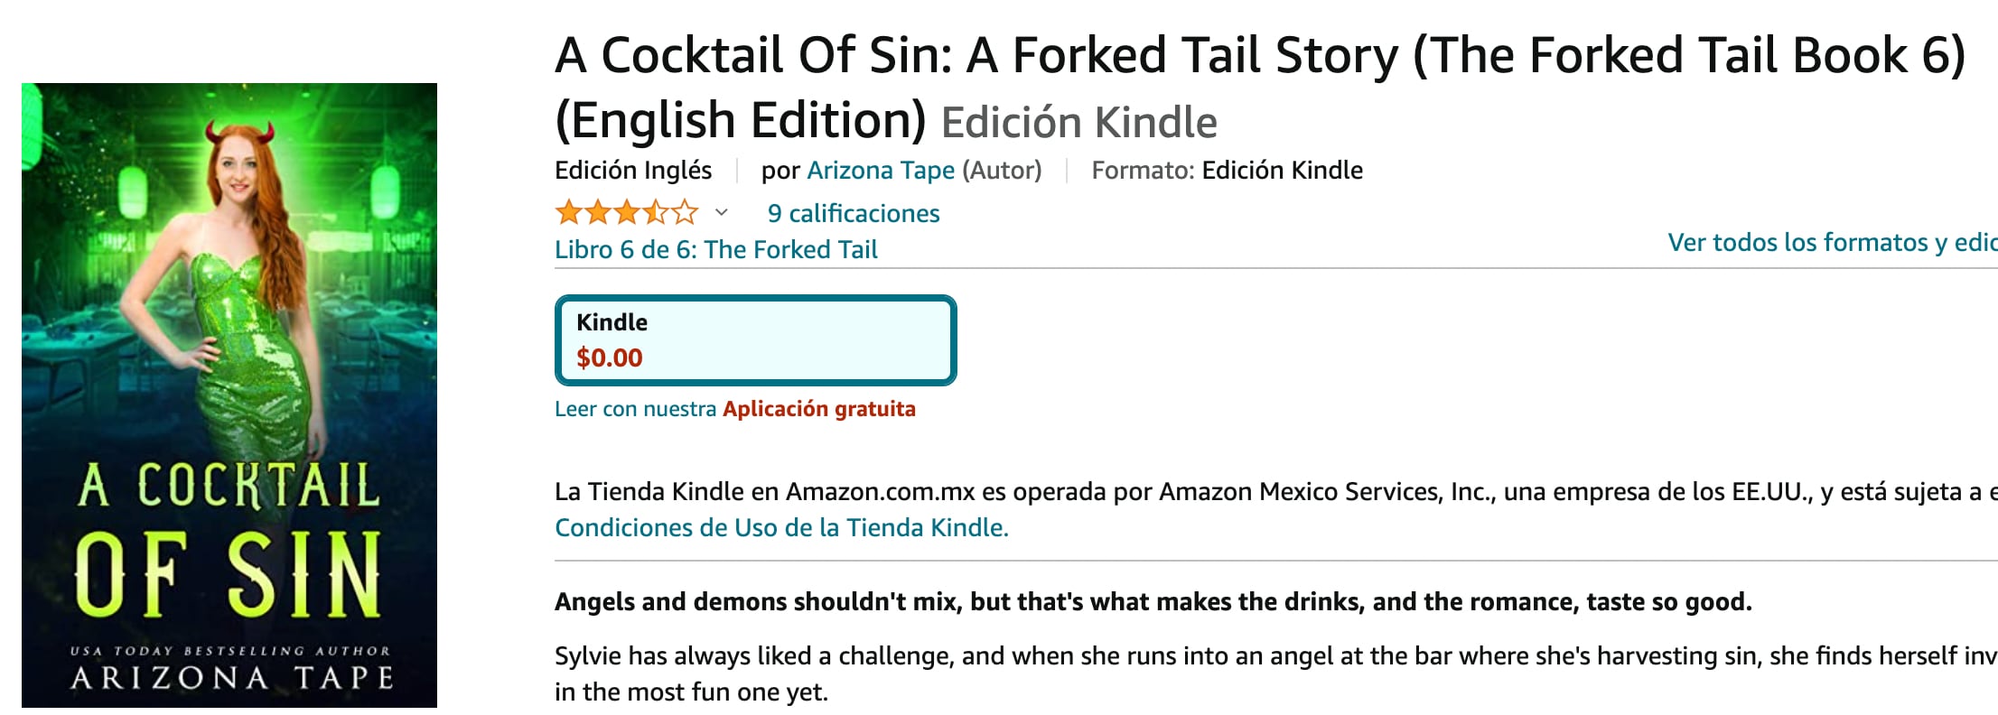Open the book cover image

[x=229, y=395]
